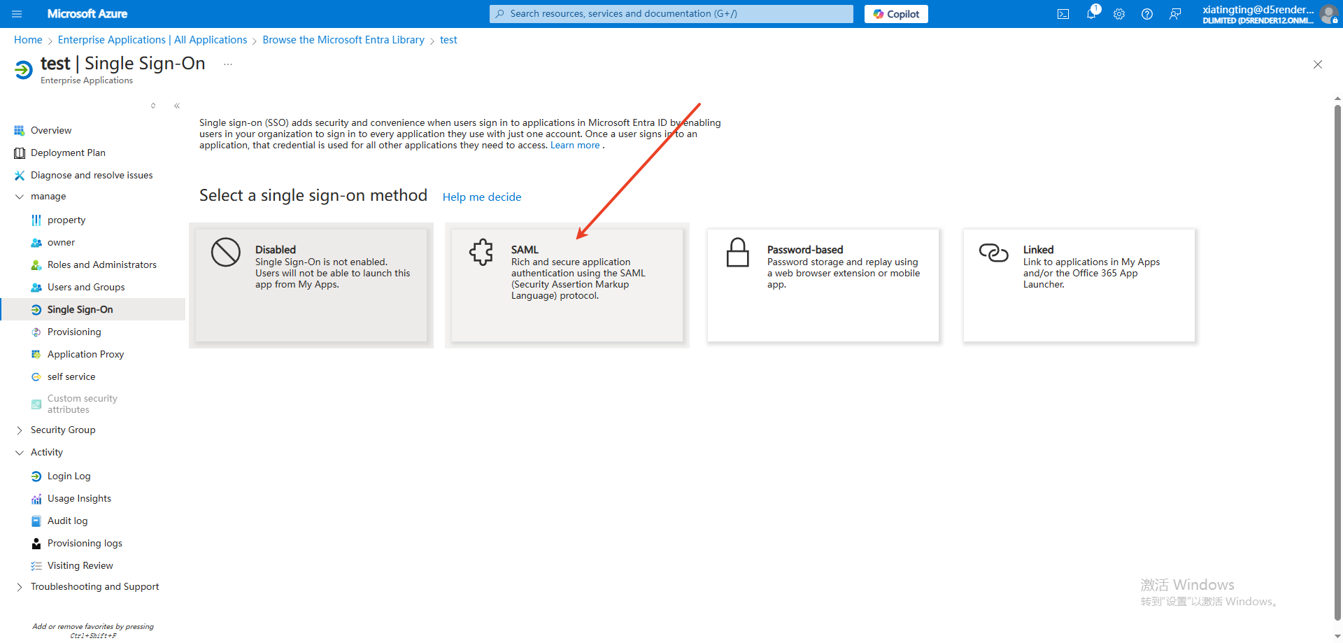Expand the Security Group section
The width and height of the screenshot is (1343, 643).
pyautogui.click(x=20, y=430)
